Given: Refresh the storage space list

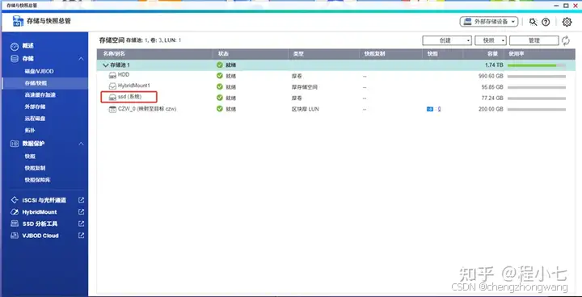Looking at the screenshot, I should [565, 40].
